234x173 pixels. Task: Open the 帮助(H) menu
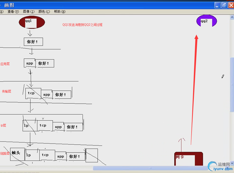pyautogui.click(x=60, y=11)
